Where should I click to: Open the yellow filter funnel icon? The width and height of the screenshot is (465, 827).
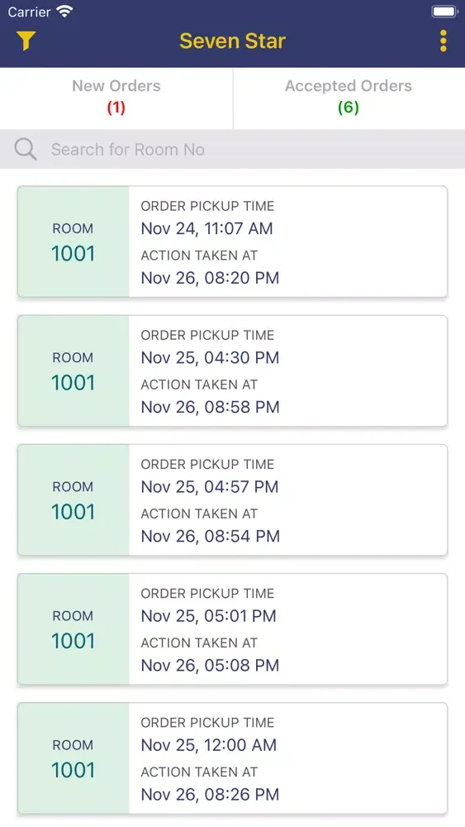(x=26, y=41)
